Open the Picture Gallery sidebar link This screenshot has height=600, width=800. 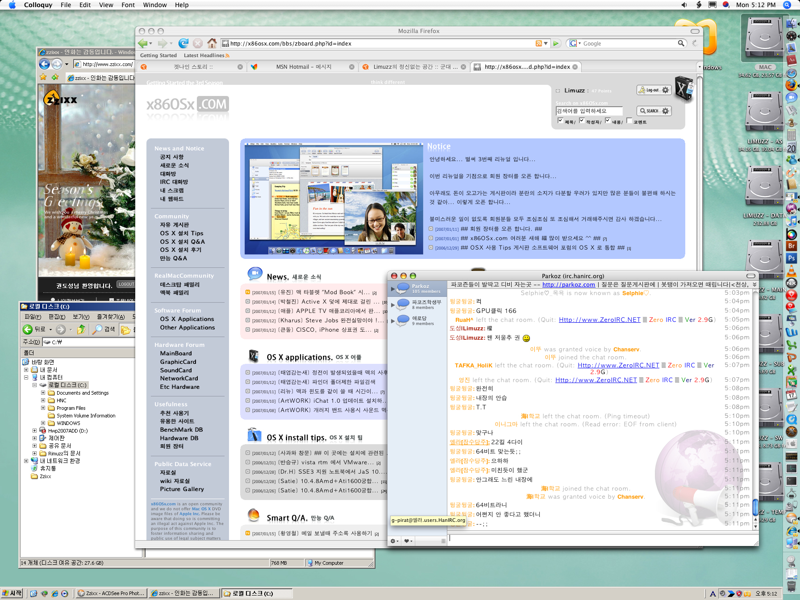(x=182, y=489)
